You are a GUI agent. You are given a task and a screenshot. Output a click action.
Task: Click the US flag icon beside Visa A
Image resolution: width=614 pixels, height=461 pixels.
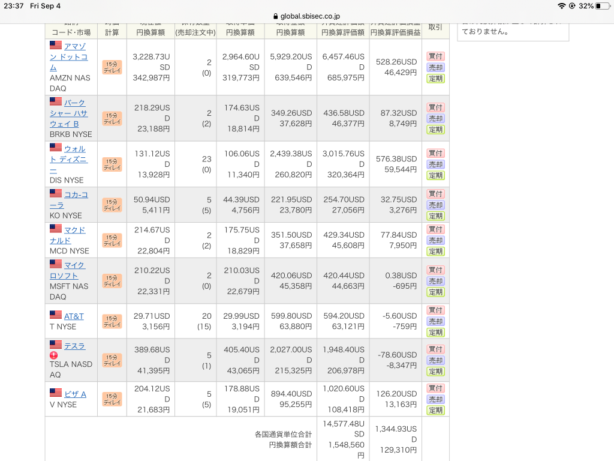click(x=56, y=393)
